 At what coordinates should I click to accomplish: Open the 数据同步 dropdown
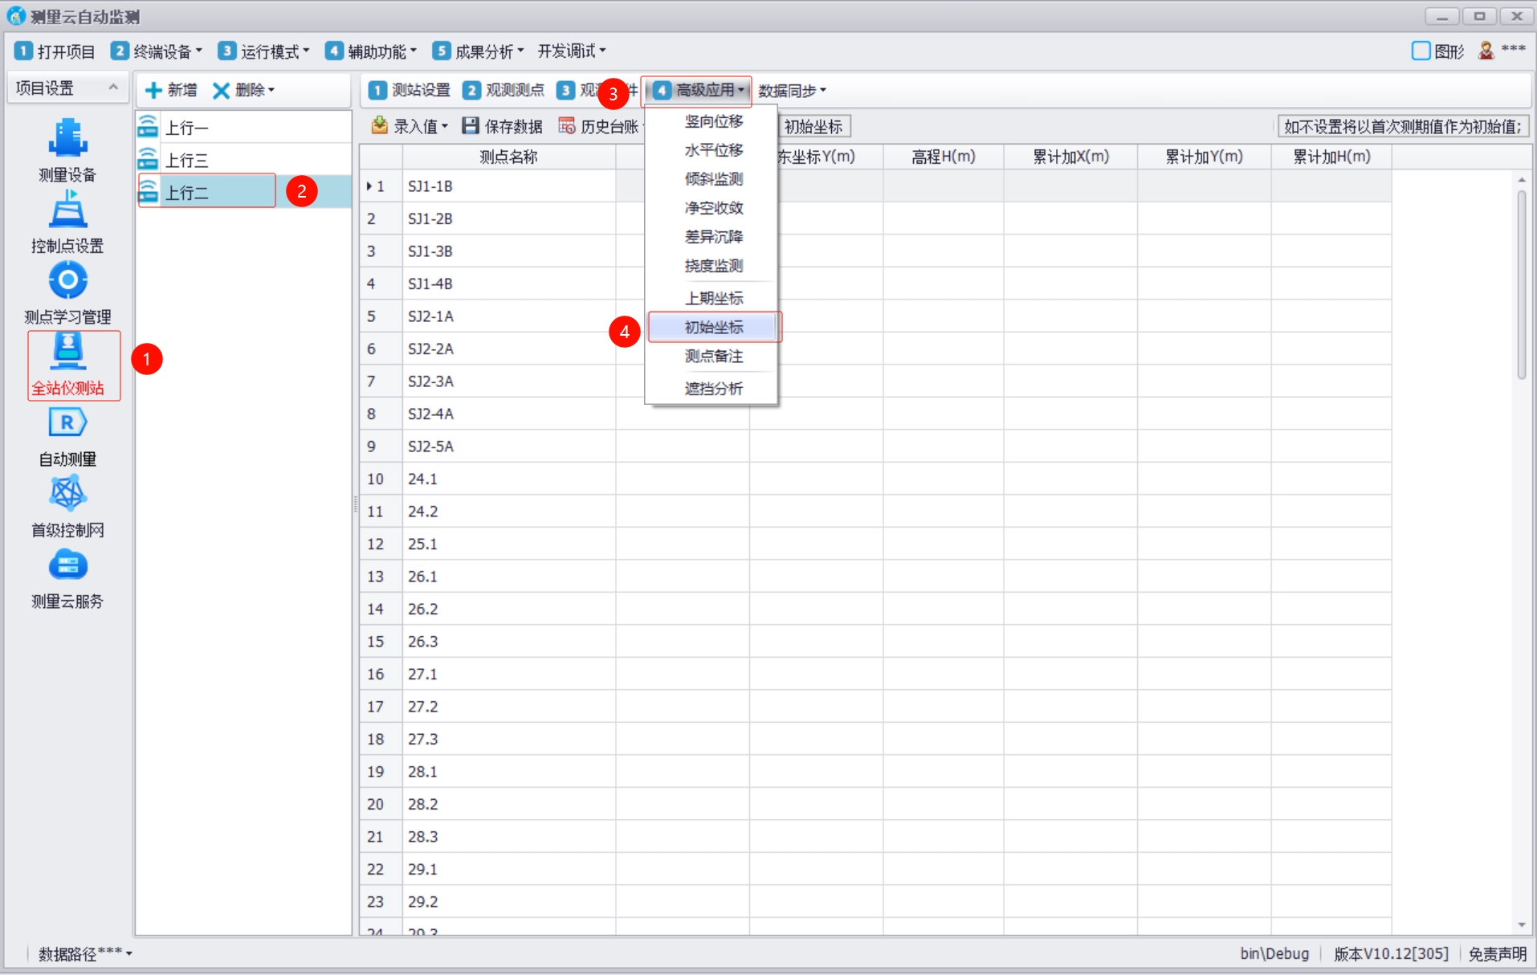tap(792, 91)
